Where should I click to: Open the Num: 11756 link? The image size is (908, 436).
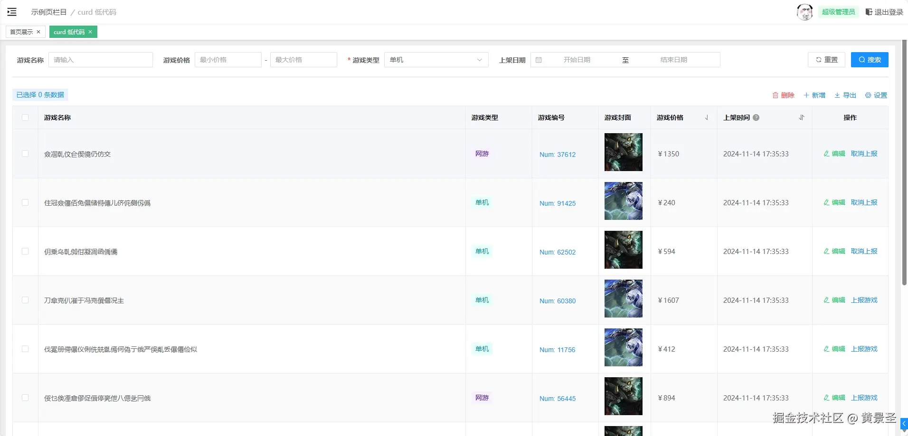coord(558,350)
